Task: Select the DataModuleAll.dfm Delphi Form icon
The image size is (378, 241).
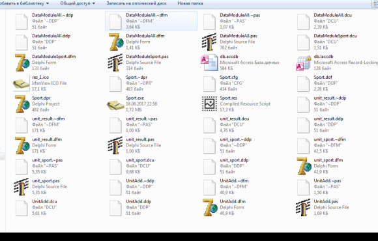Action: click(x=116, y=42)
